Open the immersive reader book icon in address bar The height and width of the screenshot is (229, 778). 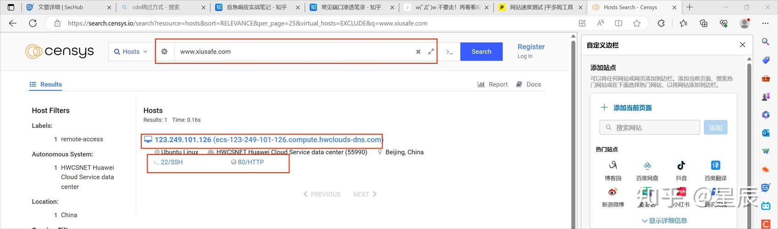[619, 23]
